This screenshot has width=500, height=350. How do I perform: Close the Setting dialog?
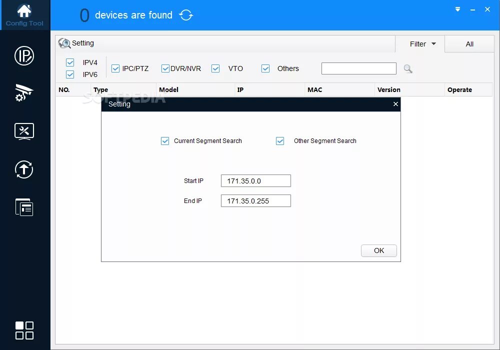click(395, 104)
